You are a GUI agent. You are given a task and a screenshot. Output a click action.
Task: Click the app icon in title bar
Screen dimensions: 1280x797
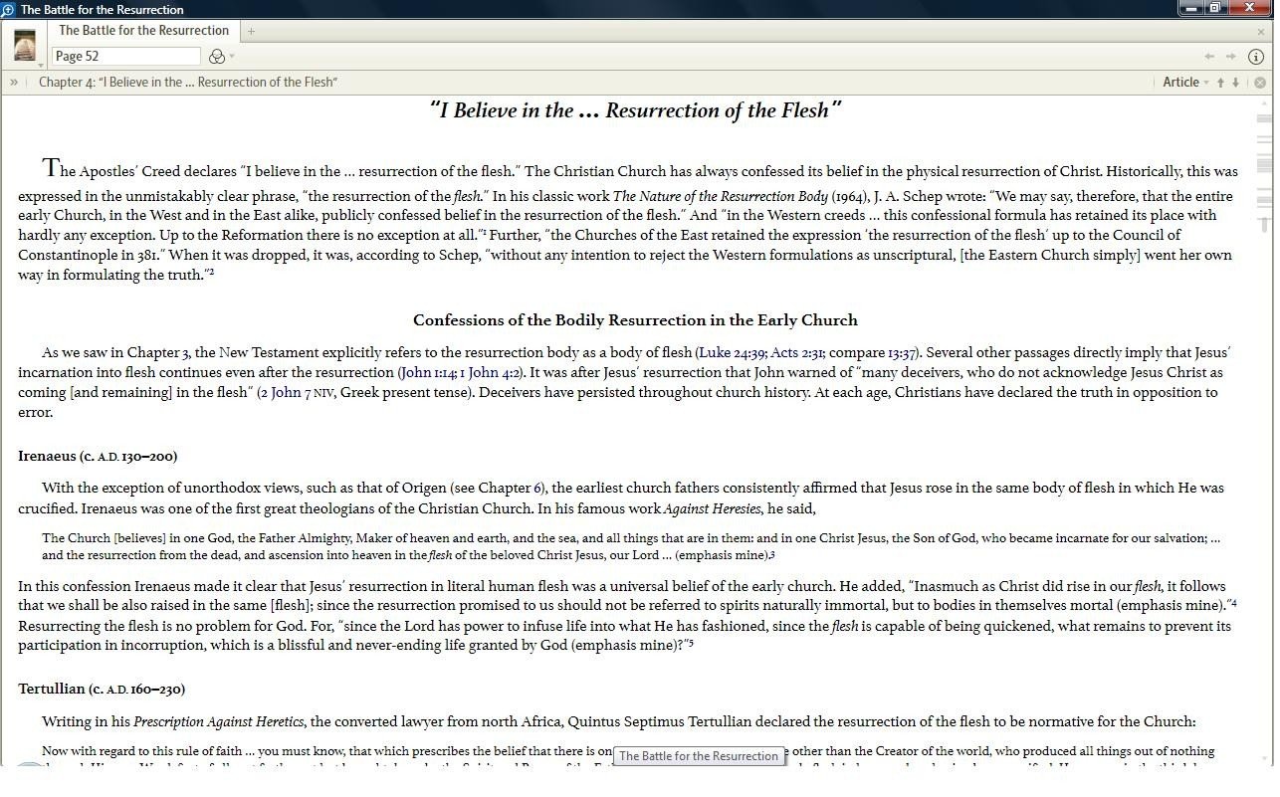pyautogui.click(x=8, y=9)
